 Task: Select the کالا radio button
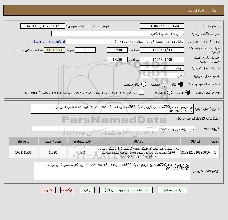(x=181, y=84)
